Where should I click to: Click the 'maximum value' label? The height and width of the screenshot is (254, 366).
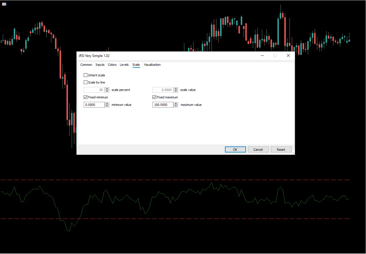tap(191, 105)
